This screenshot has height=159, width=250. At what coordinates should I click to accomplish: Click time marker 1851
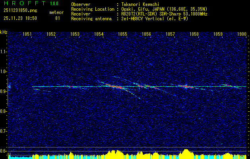[x=27, y=34]
